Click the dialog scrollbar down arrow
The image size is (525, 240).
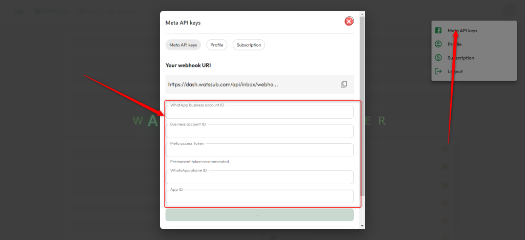click(x=362, y=226)
